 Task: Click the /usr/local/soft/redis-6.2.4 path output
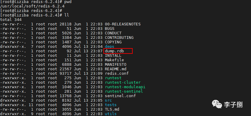click(32, 6)
